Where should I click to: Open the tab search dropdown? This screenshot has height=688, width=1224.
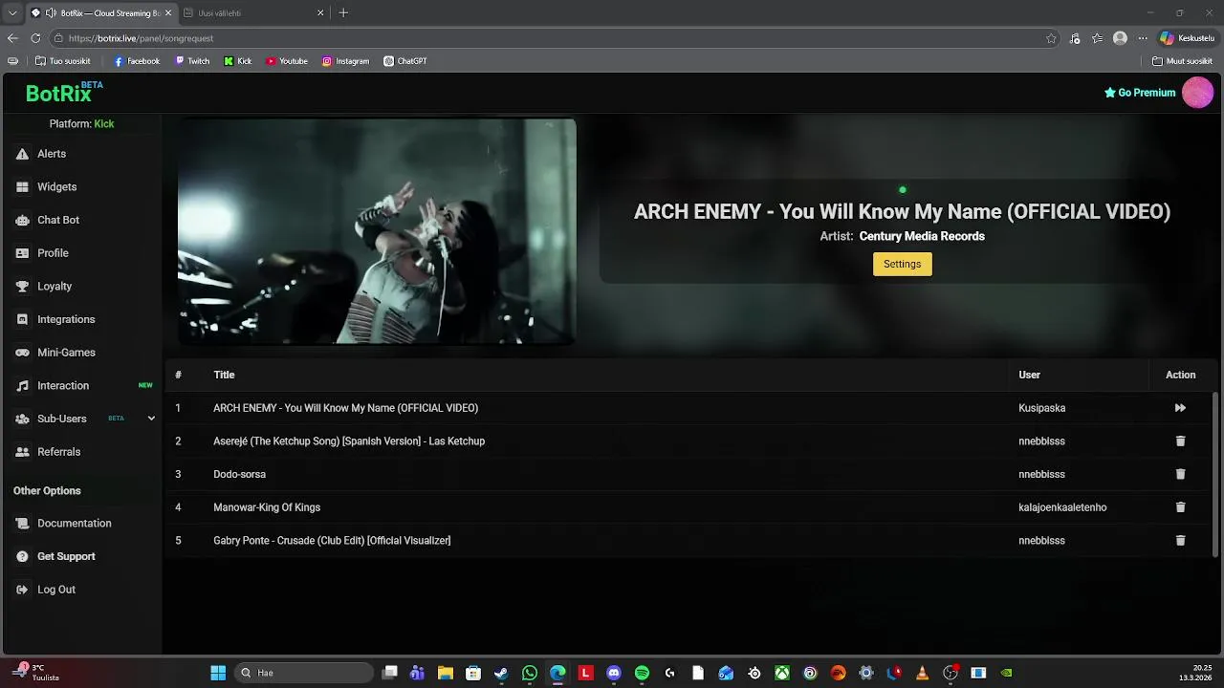click(11, 13)
